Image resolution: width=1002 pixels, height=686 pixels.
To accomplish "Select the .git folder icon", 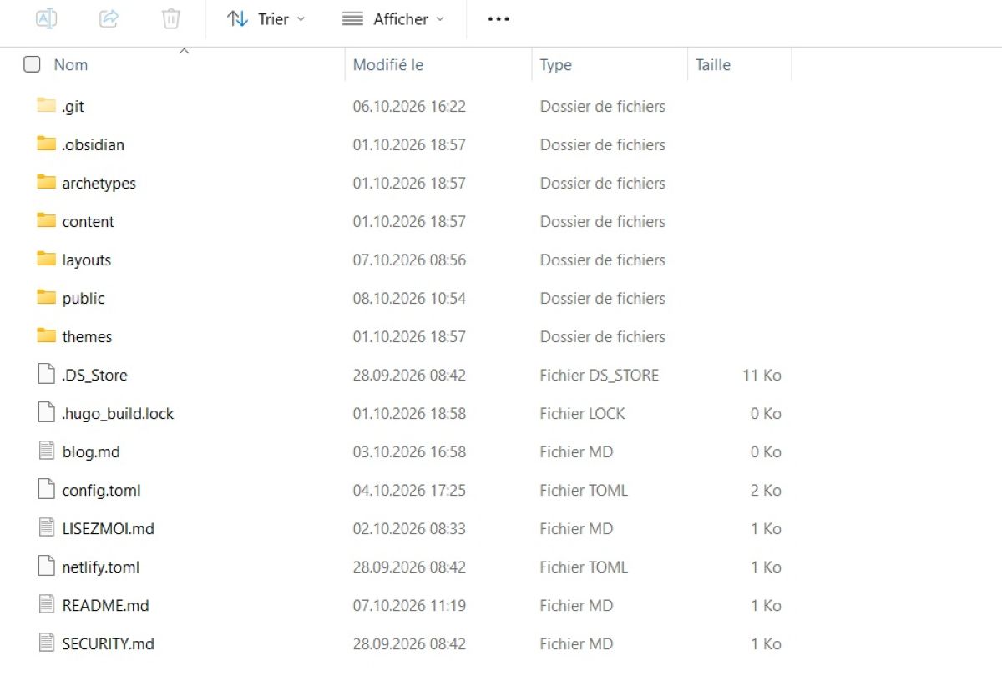I will click(x=47, y=106).
